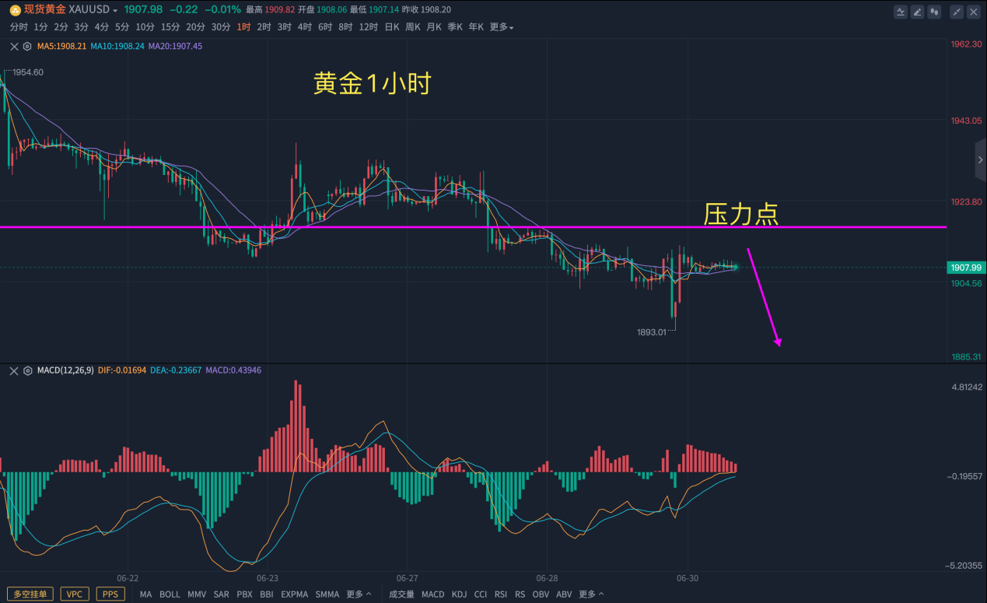Open the indicator line chart tool icon

click(x=901, y=12)
